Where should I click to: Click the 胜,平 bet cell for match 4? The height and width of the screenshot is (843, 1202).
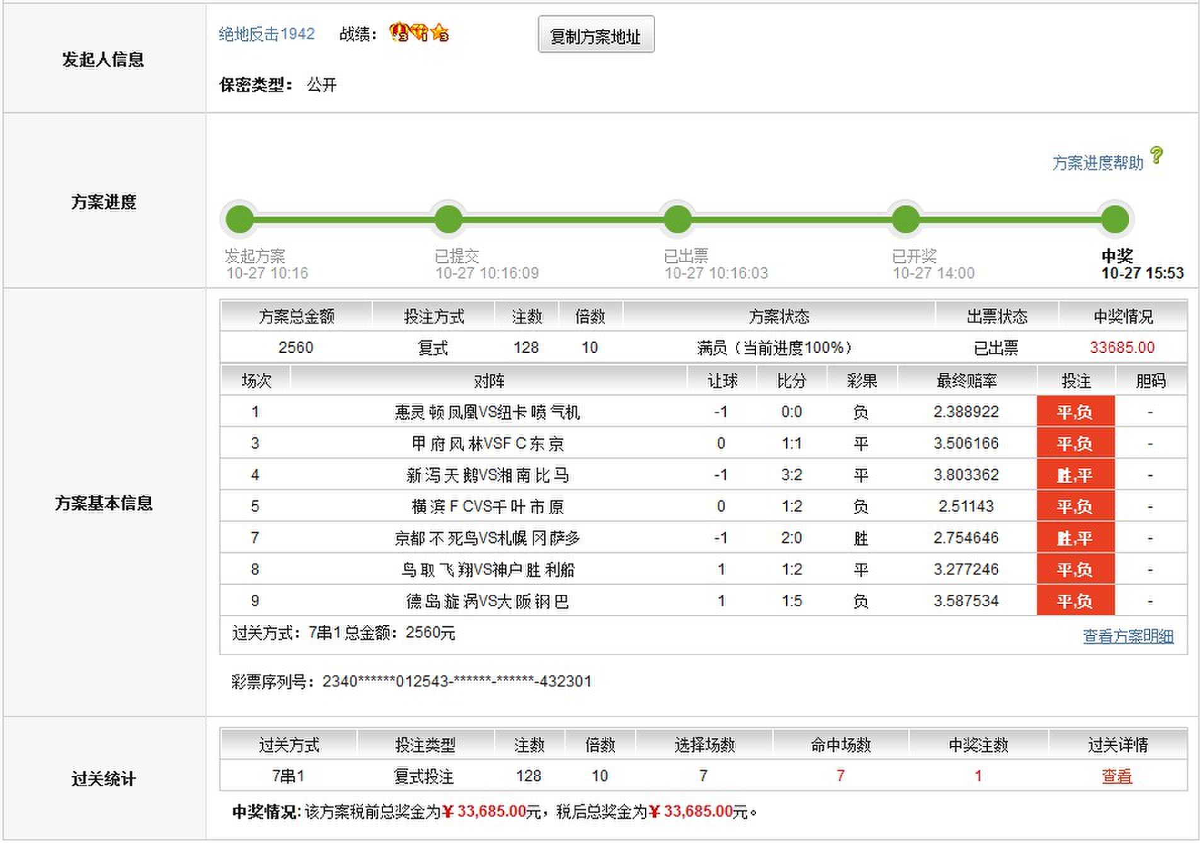point(1075,475)
